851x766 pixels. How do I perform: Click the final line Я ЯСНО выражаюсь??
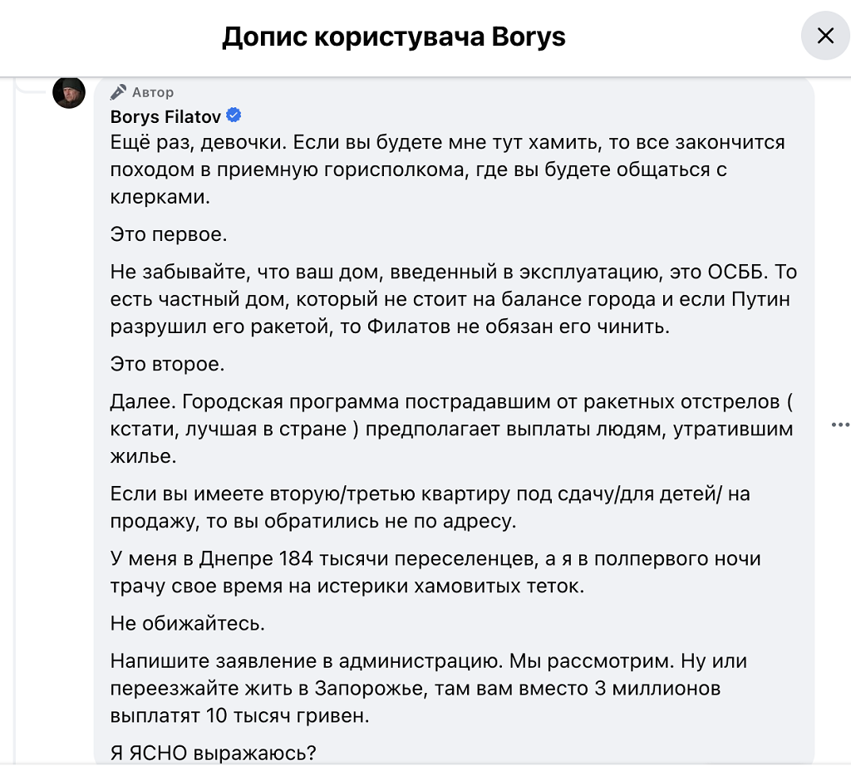coord(213,753)
